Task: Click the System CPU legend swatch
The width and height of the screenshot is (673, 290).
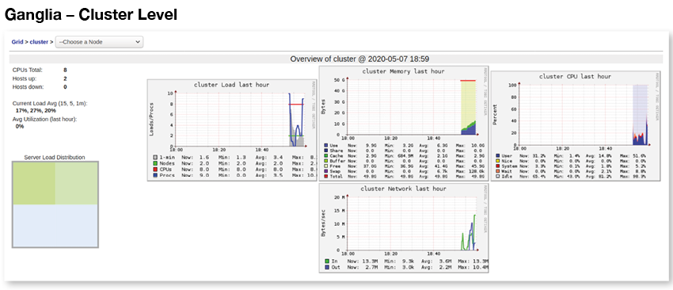Action: 498,166
